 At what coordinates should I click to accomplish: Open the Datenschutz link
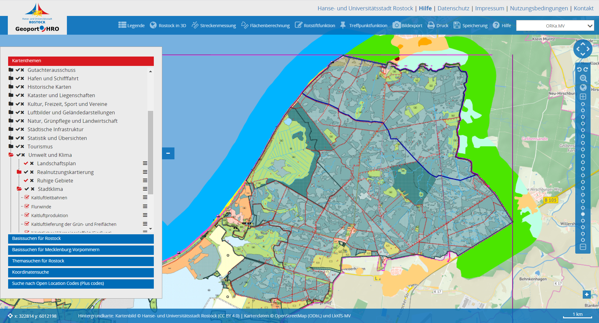click(x=453, y=8)
